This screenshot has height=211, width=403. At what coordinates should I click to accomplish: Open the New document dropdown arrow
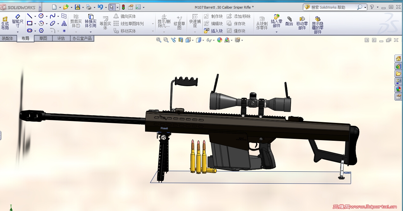point(60,7)
